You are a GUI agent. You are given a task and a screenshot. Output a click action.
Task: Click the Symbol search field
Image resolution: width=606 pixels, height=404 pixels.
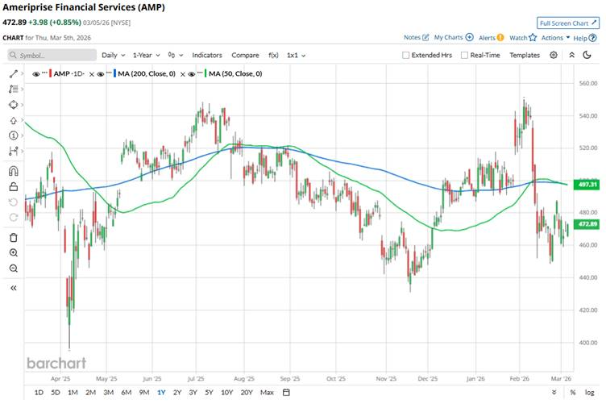point(50,55)
